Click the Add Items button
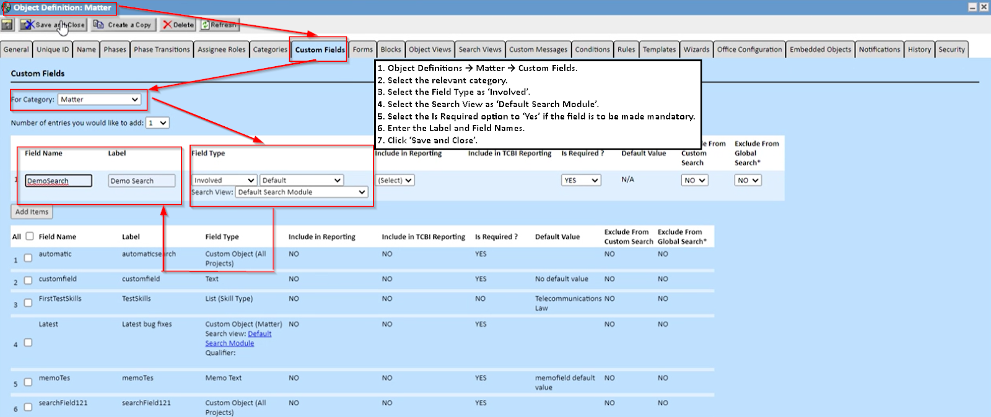Viewport: 991px width, 417px height. [32, 212]
